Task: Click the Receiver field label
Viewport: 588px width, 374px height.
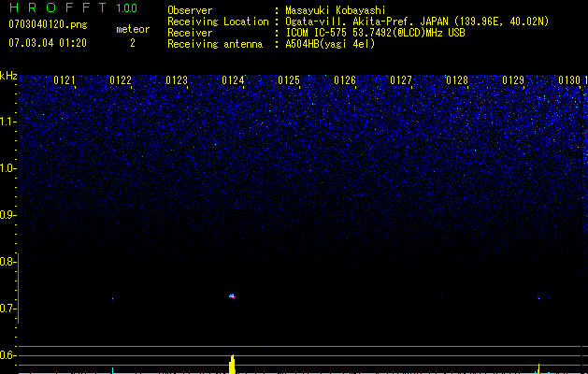Action: click(x=190, y=33)
